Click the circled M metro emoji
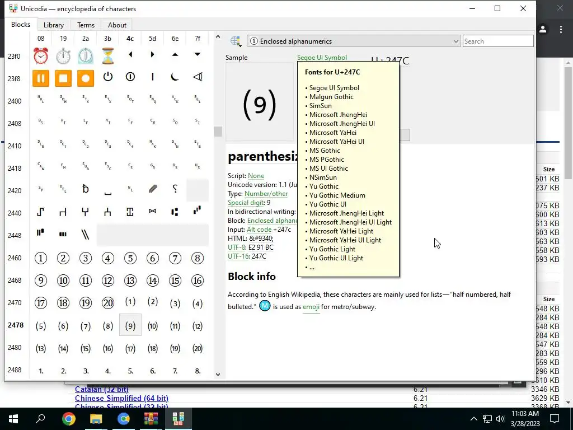Image resolution: width=573 pixels, height=430 pixels. click(x=265, y=306)
